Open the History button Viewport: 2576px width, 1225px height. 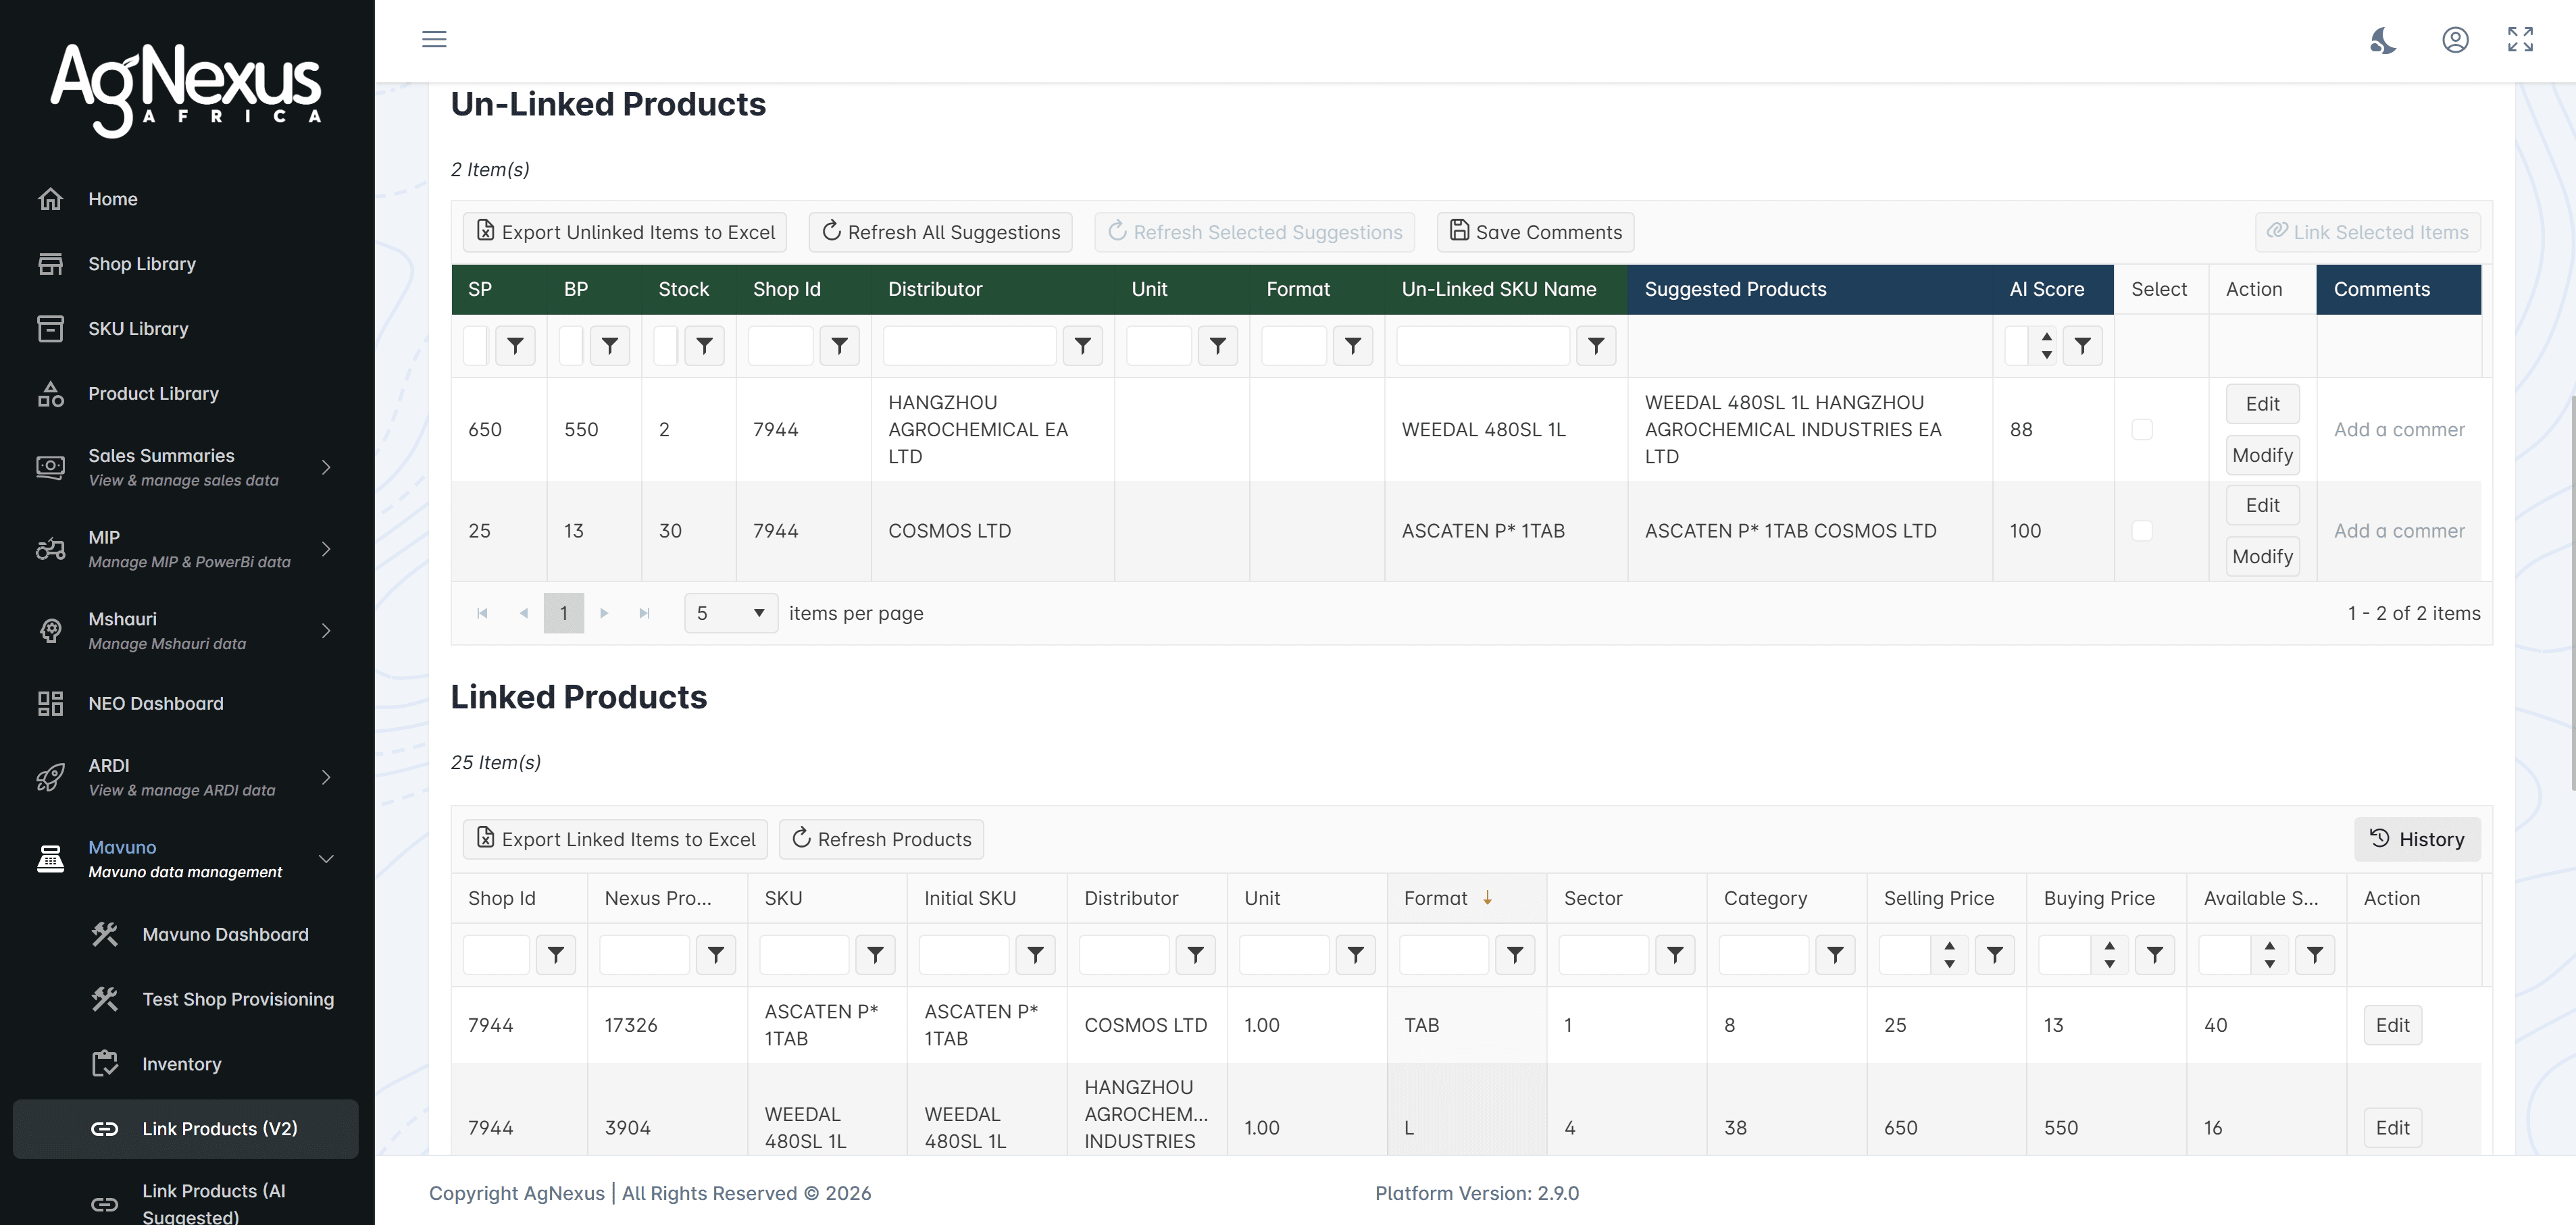pos(2417,839)
